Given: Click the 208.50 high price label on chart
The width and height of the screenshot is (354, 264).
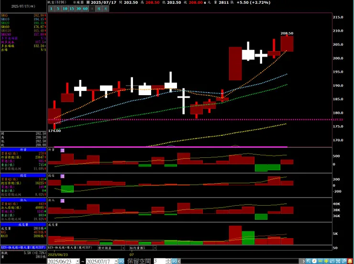Looking at the screenshot, I should [287, 33].
